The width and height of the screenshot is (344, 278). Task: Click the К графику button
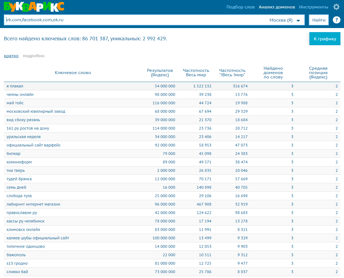click(325, 39)
